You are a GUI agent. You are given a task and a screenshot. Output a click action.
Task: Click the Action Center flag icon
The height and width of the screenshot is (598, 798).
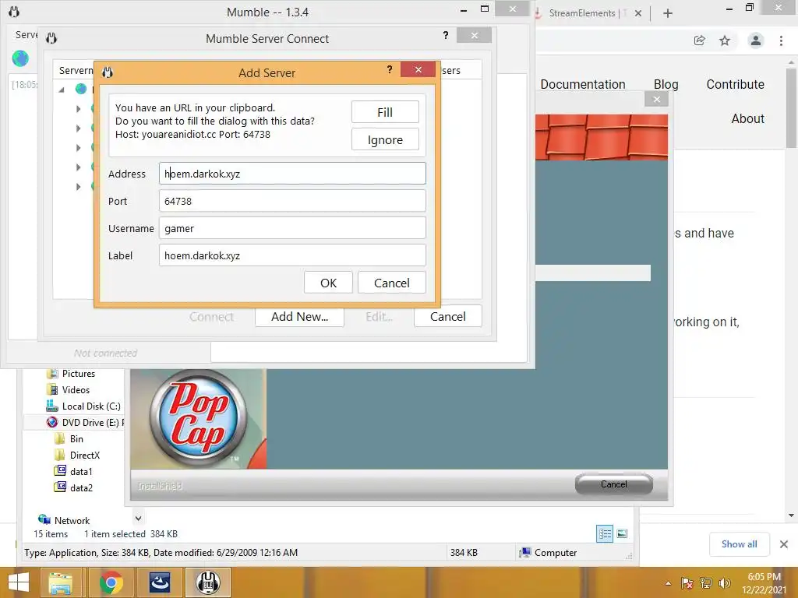(687, 583)
